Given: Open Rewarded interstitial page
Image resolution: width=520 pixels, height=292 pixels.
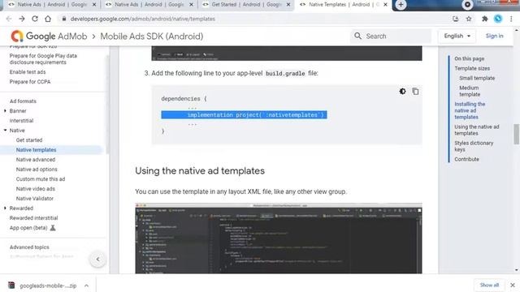Looking at the screenshot, I should (33, 218).
